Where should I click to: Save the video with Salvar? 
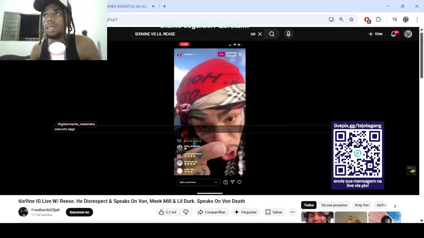(274, 212)
